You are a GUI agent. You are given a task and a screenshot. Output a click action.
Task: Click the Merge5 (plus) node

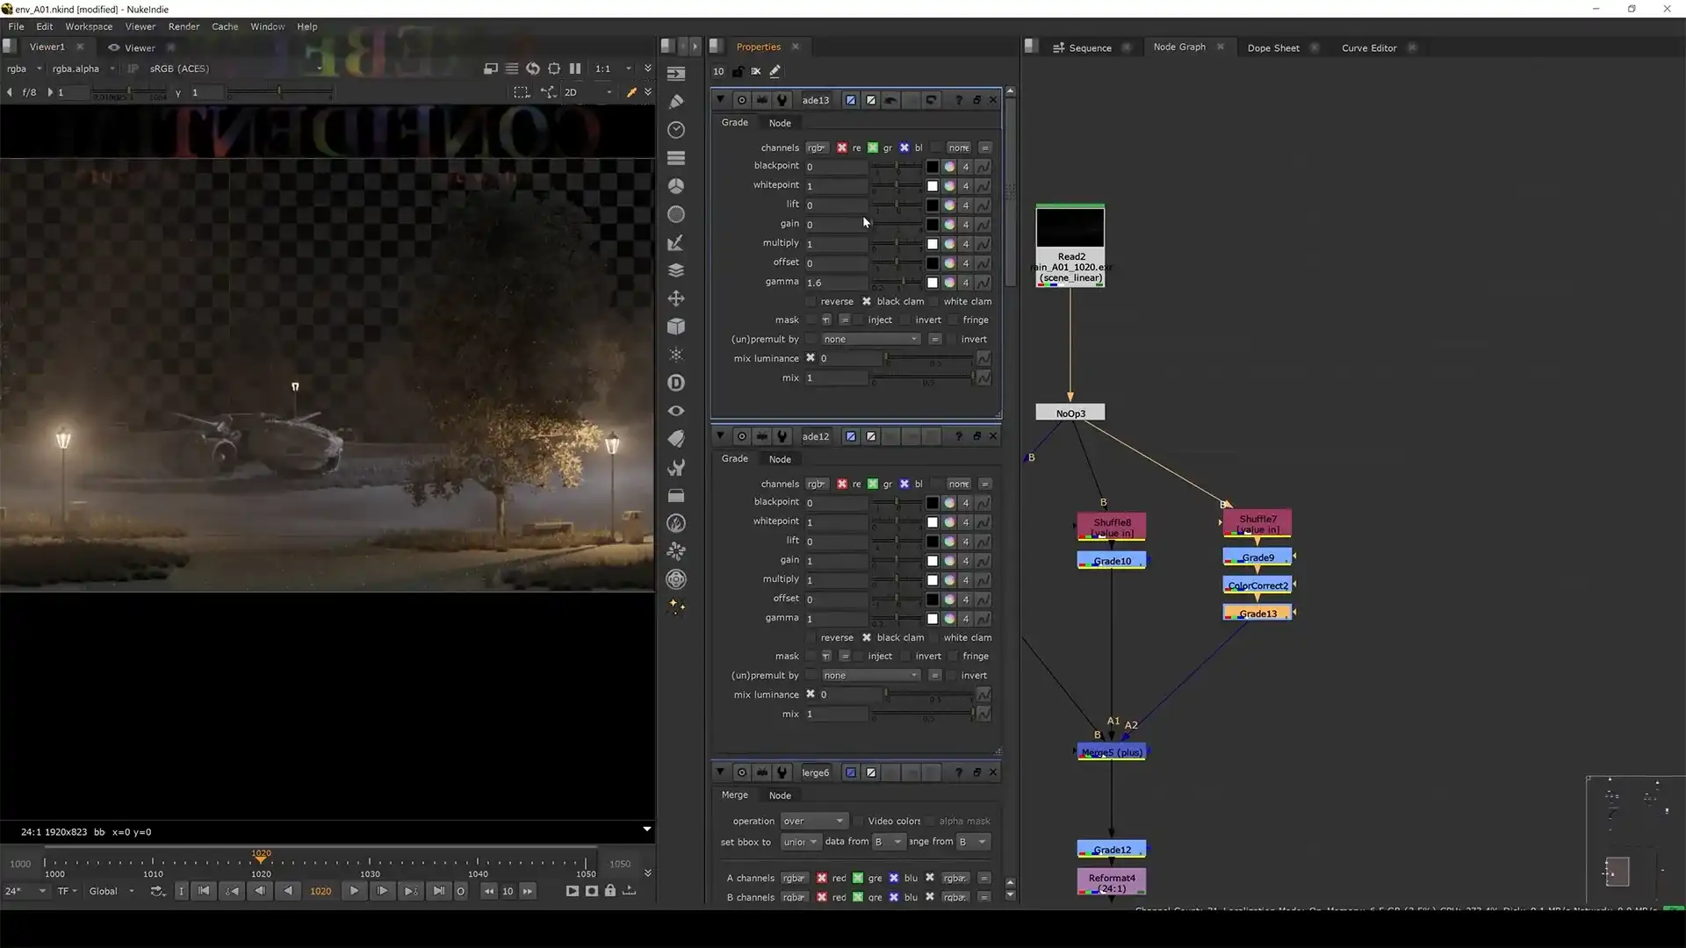[1112, 752]
